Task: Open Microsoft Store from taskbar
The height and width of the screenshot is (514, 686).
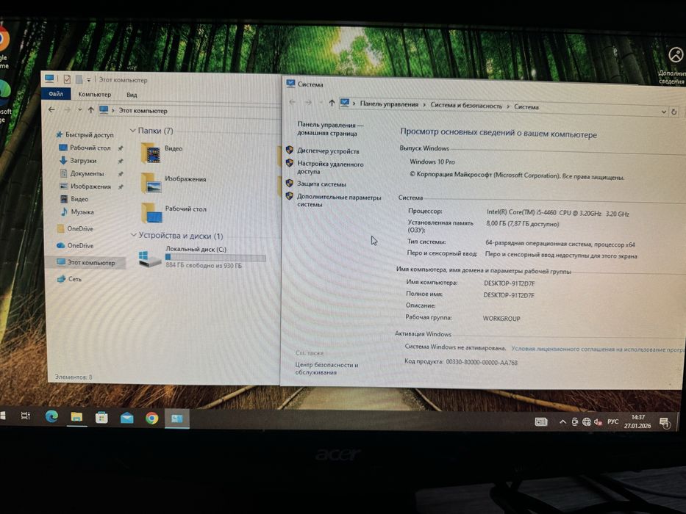Action: point(101,417)
